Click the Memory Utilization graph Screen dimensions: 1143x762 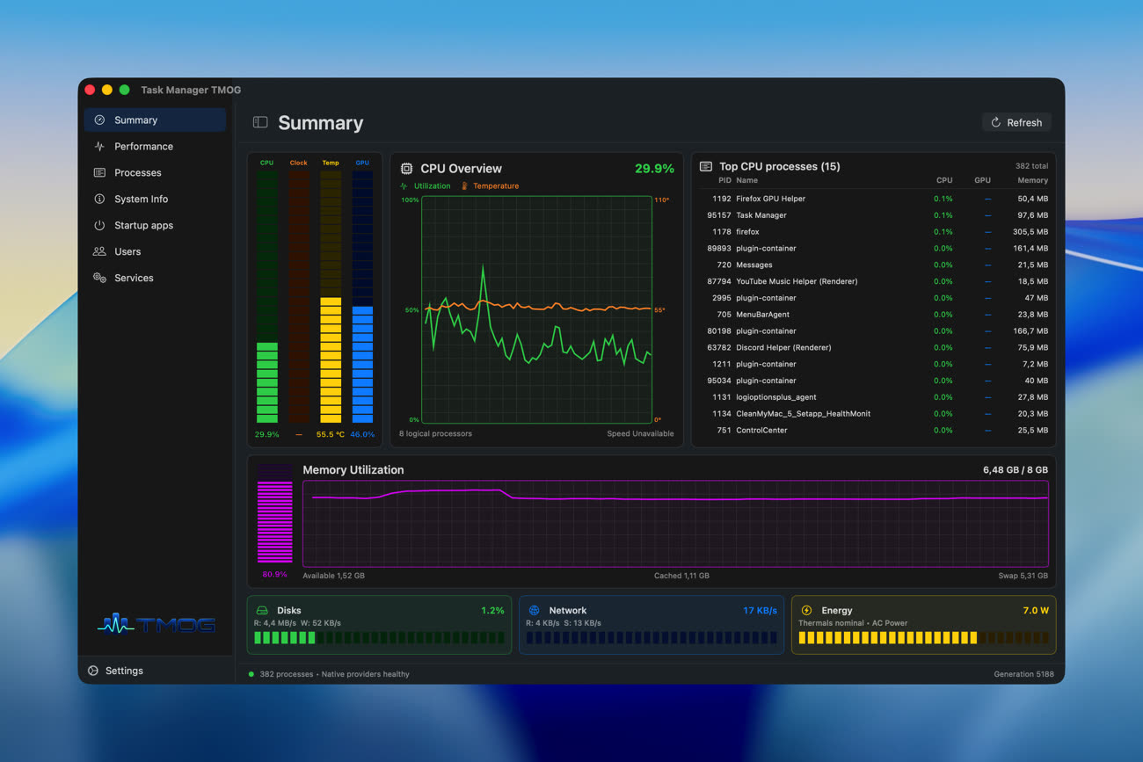pos(675,524)
